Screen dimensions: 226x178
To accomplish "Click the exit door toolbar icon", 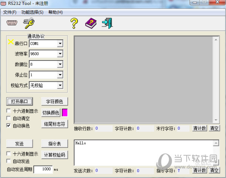I will tap(107, 23).
